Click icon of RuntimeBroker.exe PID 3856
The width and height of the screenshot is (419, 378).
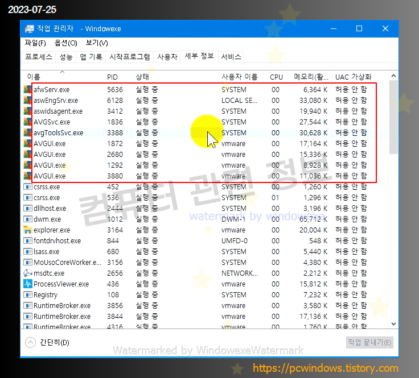pos(28,305)
